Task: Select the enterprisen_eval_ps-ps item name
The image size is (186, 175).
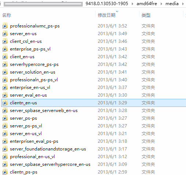Action: tap(34, 141)
